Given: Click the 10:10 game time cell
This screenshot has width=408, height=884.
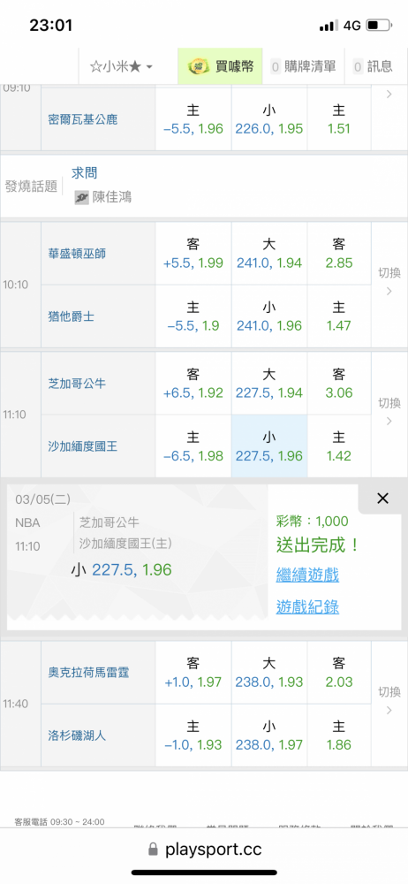Looking at the screenshot, I should [20, 285].
